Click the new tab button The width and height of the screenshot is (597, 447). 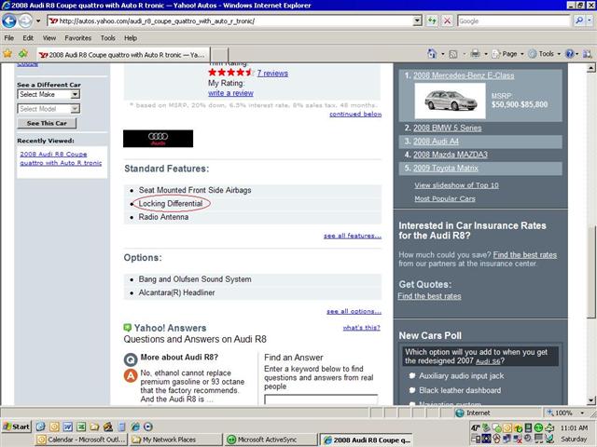(220, 55)
